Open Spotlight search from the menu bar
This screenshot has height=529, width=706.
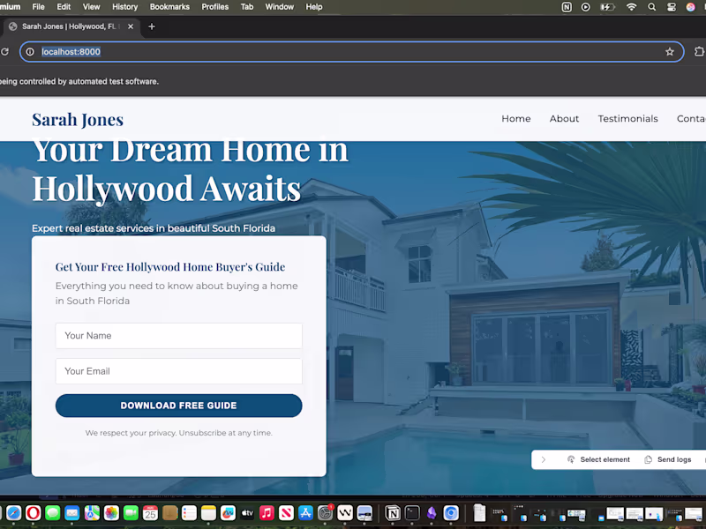point(652,7)
